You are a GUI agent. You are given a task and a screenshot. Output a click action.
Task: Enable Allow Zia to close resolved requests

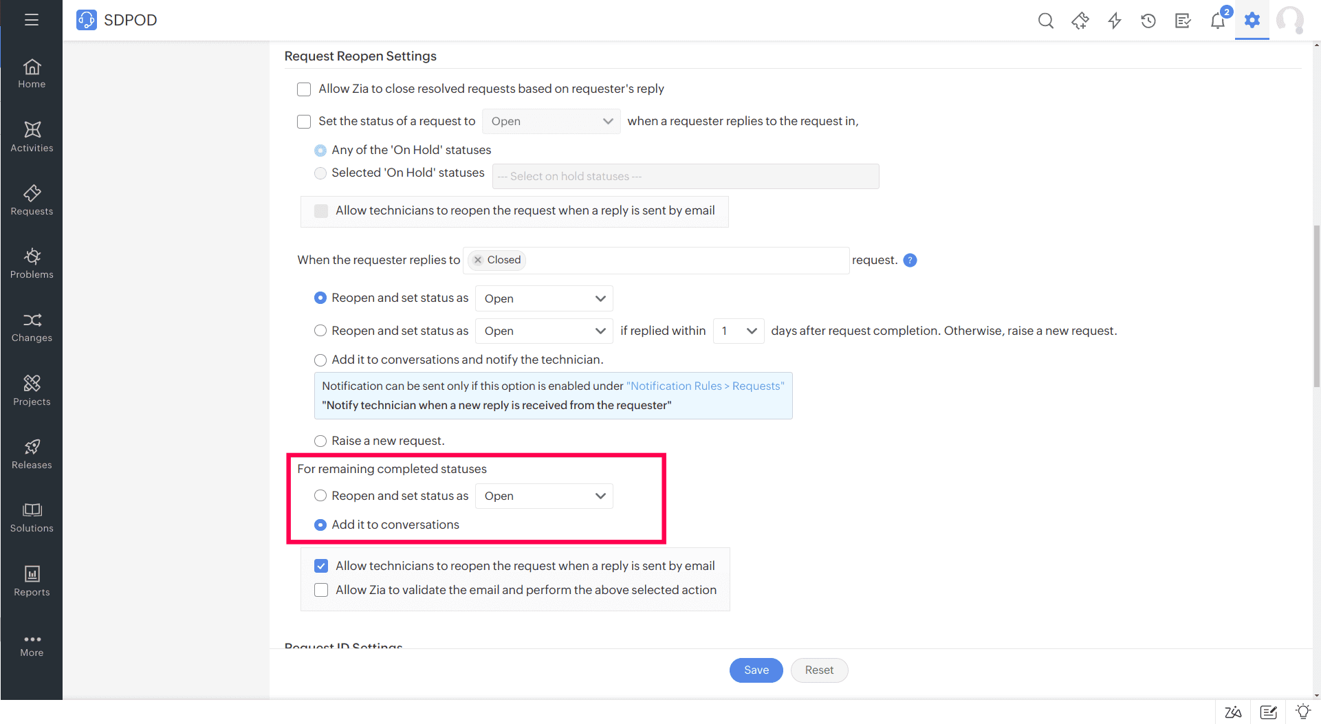click(304, 89)
